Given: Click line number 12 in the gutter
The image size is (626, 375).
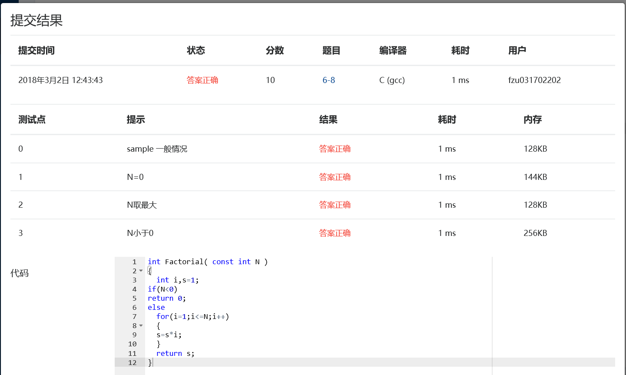Looking at the screenshot, I should pyautogui.click(x=132, y=363).
